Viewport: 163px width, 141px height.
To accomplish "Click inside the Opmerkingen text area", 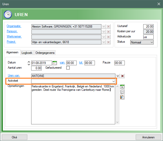I will coord(73,104).
